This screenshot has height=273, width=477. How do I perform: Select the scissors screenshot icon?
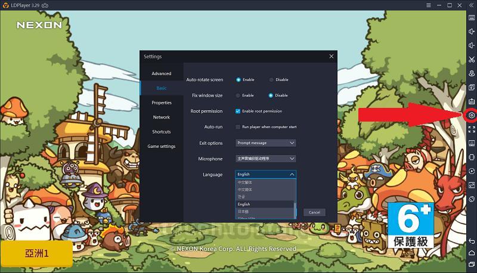click(472, 59)
